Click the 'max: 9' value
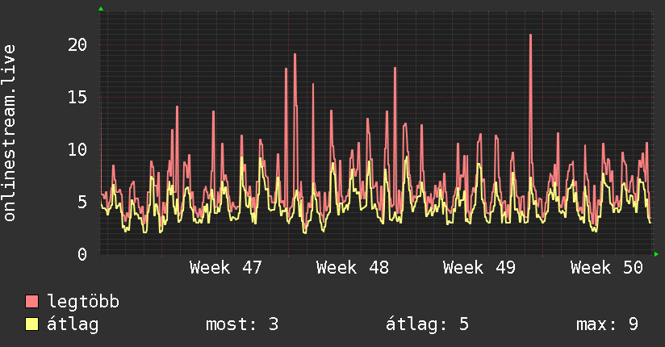This screenshot has width=665, height=347. tap(608, 324)
